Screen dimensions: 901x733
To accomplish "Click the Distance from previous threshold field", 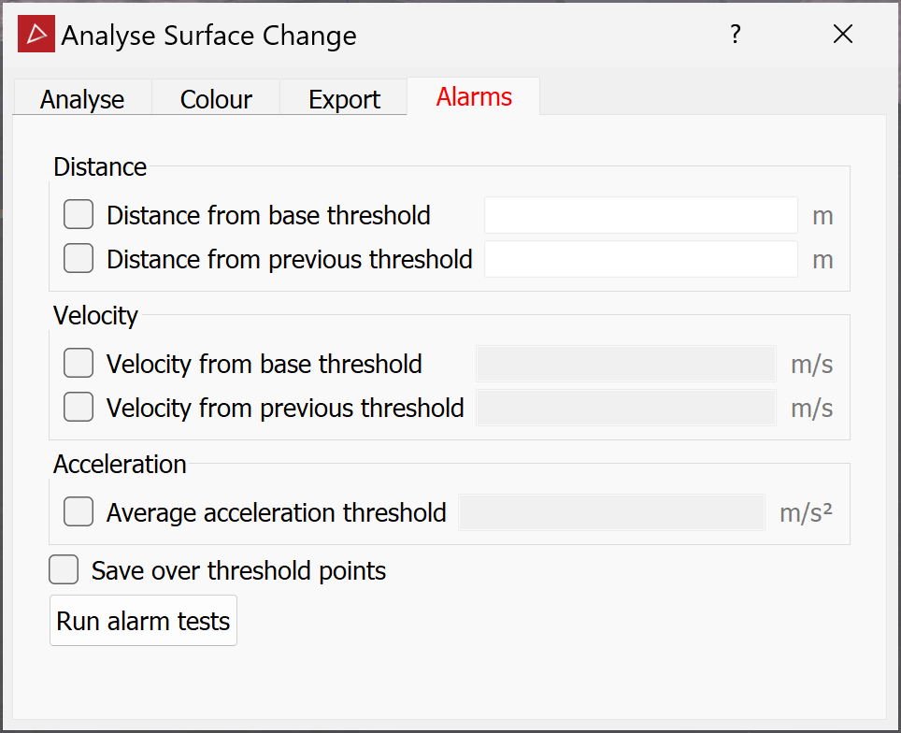I will pyautogui.click(x=640, y=259).
